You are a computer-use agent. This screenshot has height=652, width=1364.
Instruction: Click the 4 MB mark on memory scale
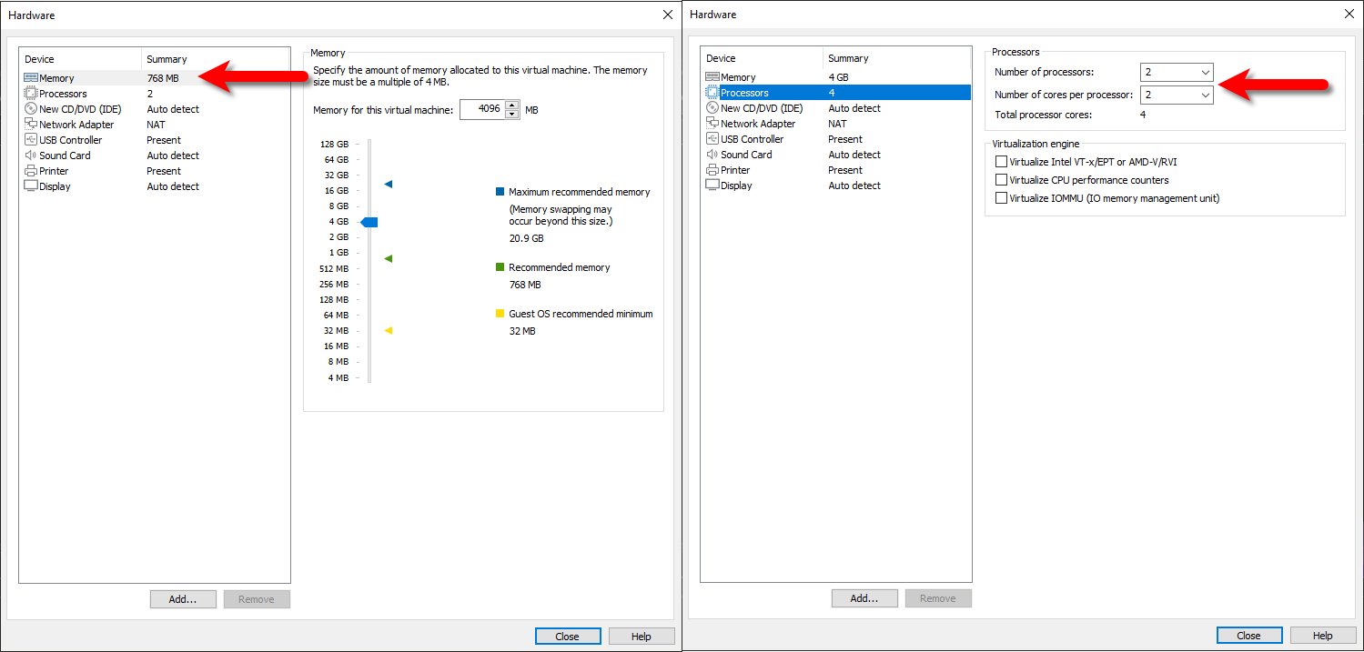pos(338,377)
